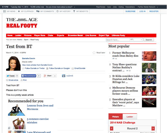Click the Tweet button
The height and width of the screenshot is (133, 167).
coord(11,76)
